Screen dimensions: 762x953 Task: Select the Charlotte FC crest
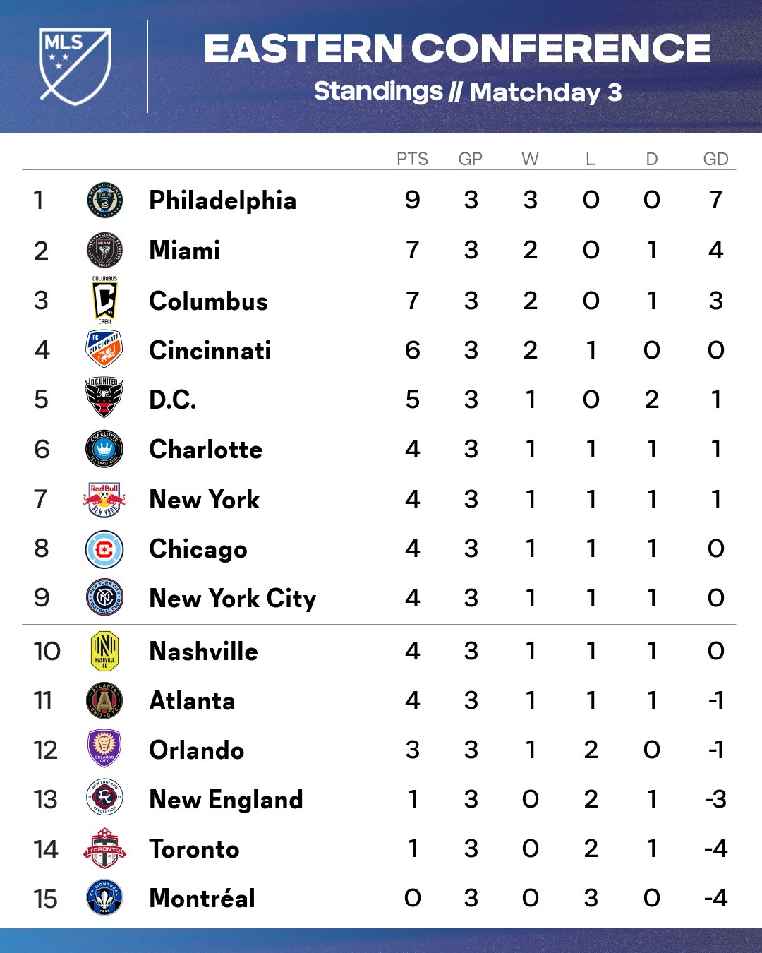104,449
